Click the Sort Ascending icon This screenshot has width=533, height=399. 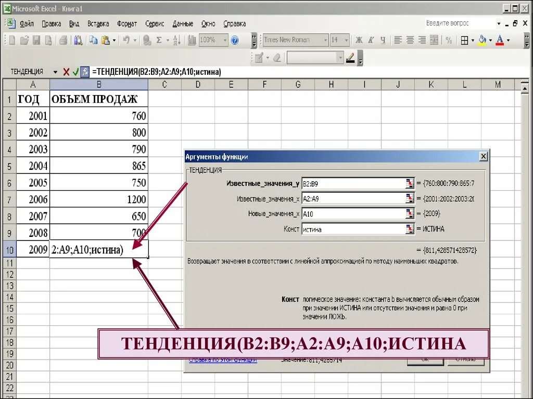pos(177,41)
